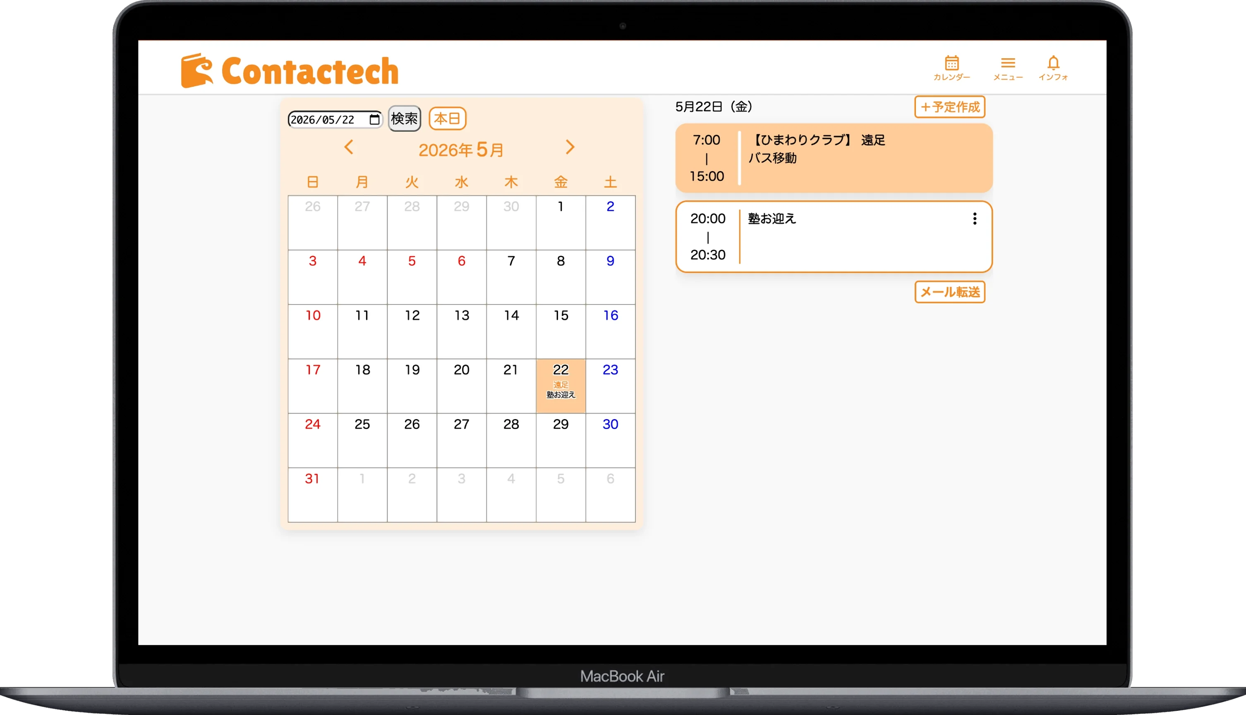This screenshot has height=715, width=1246.
Task: Select May 29 on the calendar
Action: [561, 441]
